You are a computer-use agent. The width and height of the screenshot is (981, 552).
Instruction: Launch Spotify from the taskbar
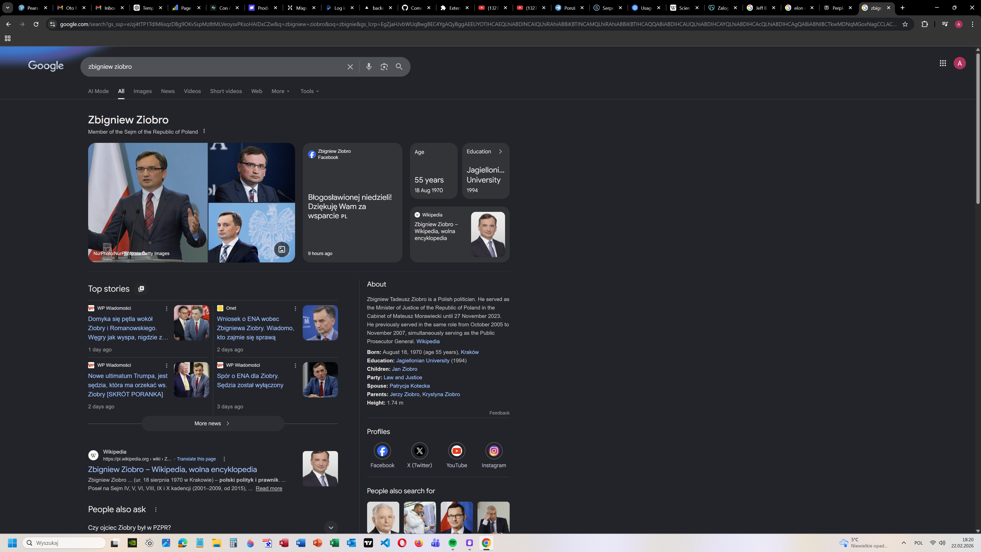[x=452, y=543]
